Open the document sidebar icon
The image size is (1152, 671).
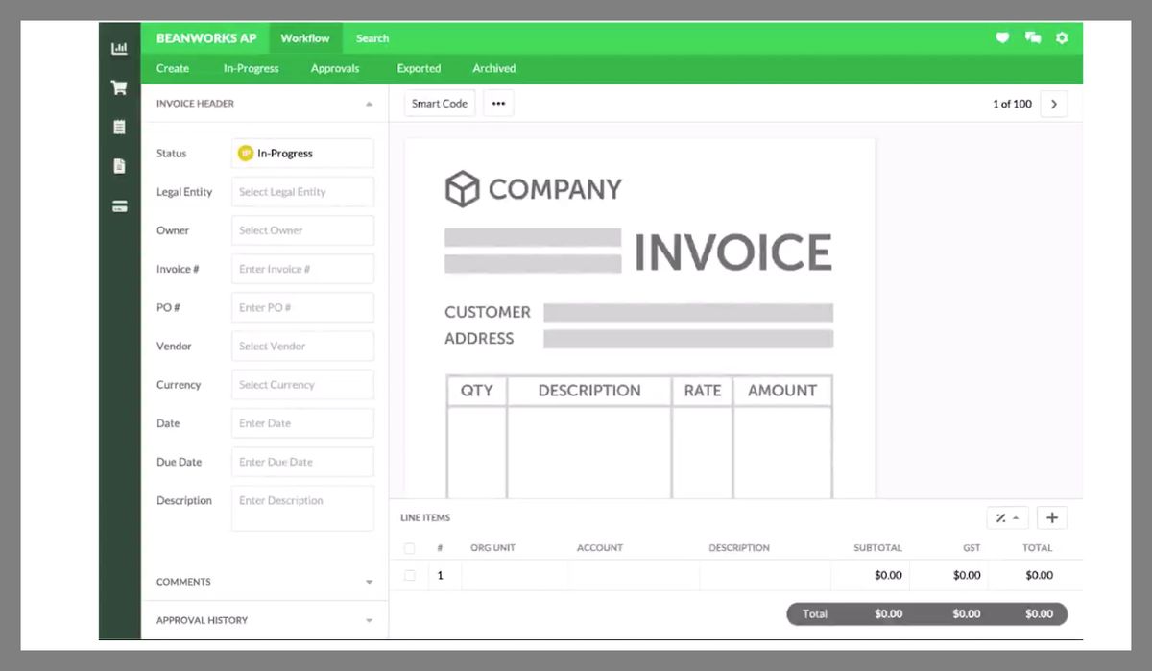tap(119, 166)
